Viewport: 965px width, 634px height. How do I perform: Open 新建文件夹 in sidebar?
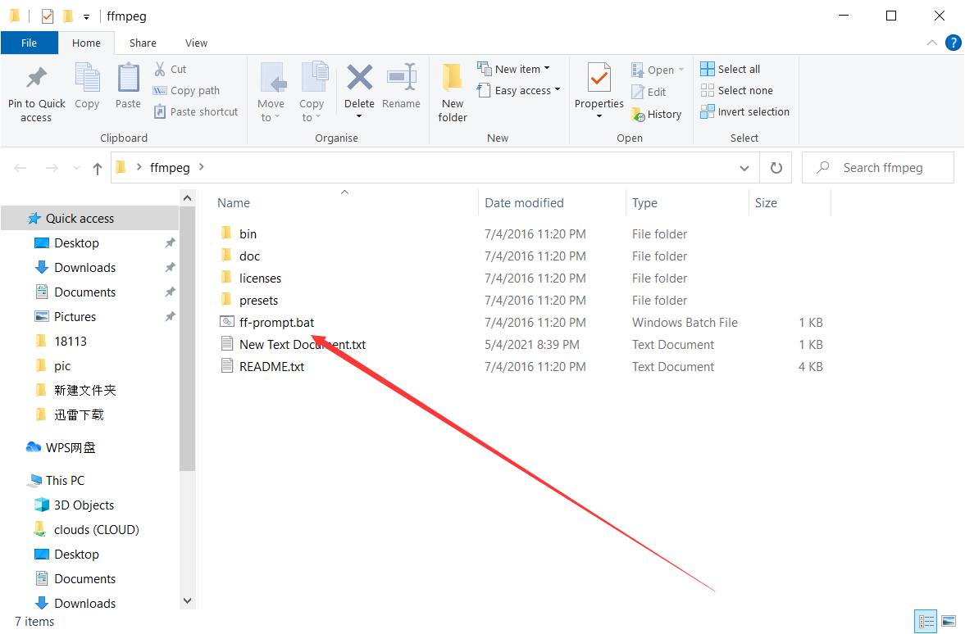84,391
